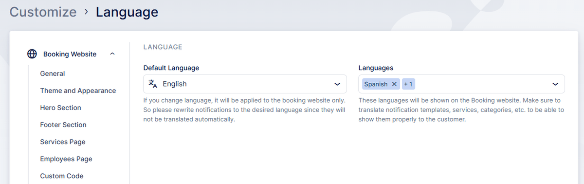Click the English value in Default Language
Screen dimensions: 584x184
[175, 84]
